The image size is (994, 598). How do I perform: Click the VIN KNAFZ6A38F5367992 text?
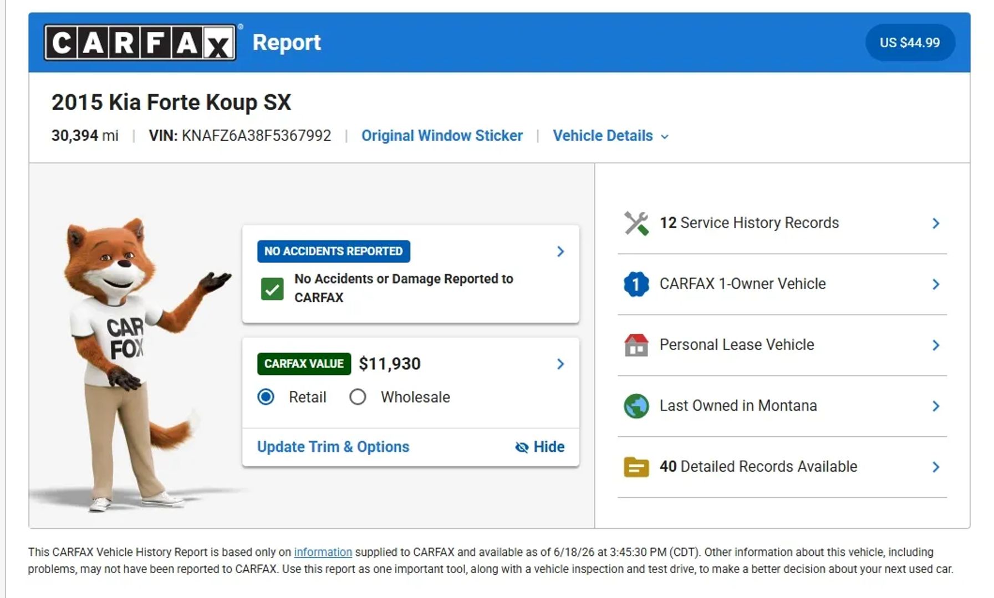click(239, 136)
